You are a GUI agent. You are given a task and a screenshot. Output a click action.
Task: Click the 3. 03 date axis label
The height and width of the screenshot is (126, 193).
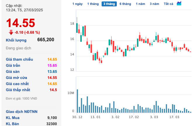(x=154, y=117)
